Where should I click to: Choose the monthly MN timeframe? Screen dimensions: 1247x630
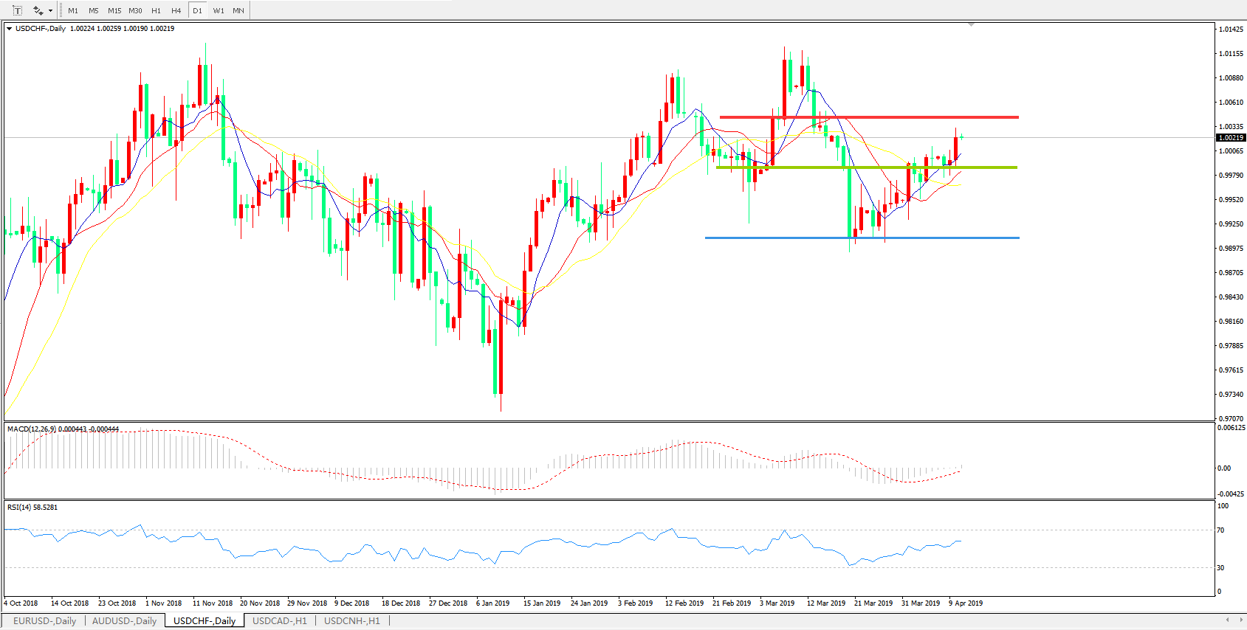click(x=238, y=10)
